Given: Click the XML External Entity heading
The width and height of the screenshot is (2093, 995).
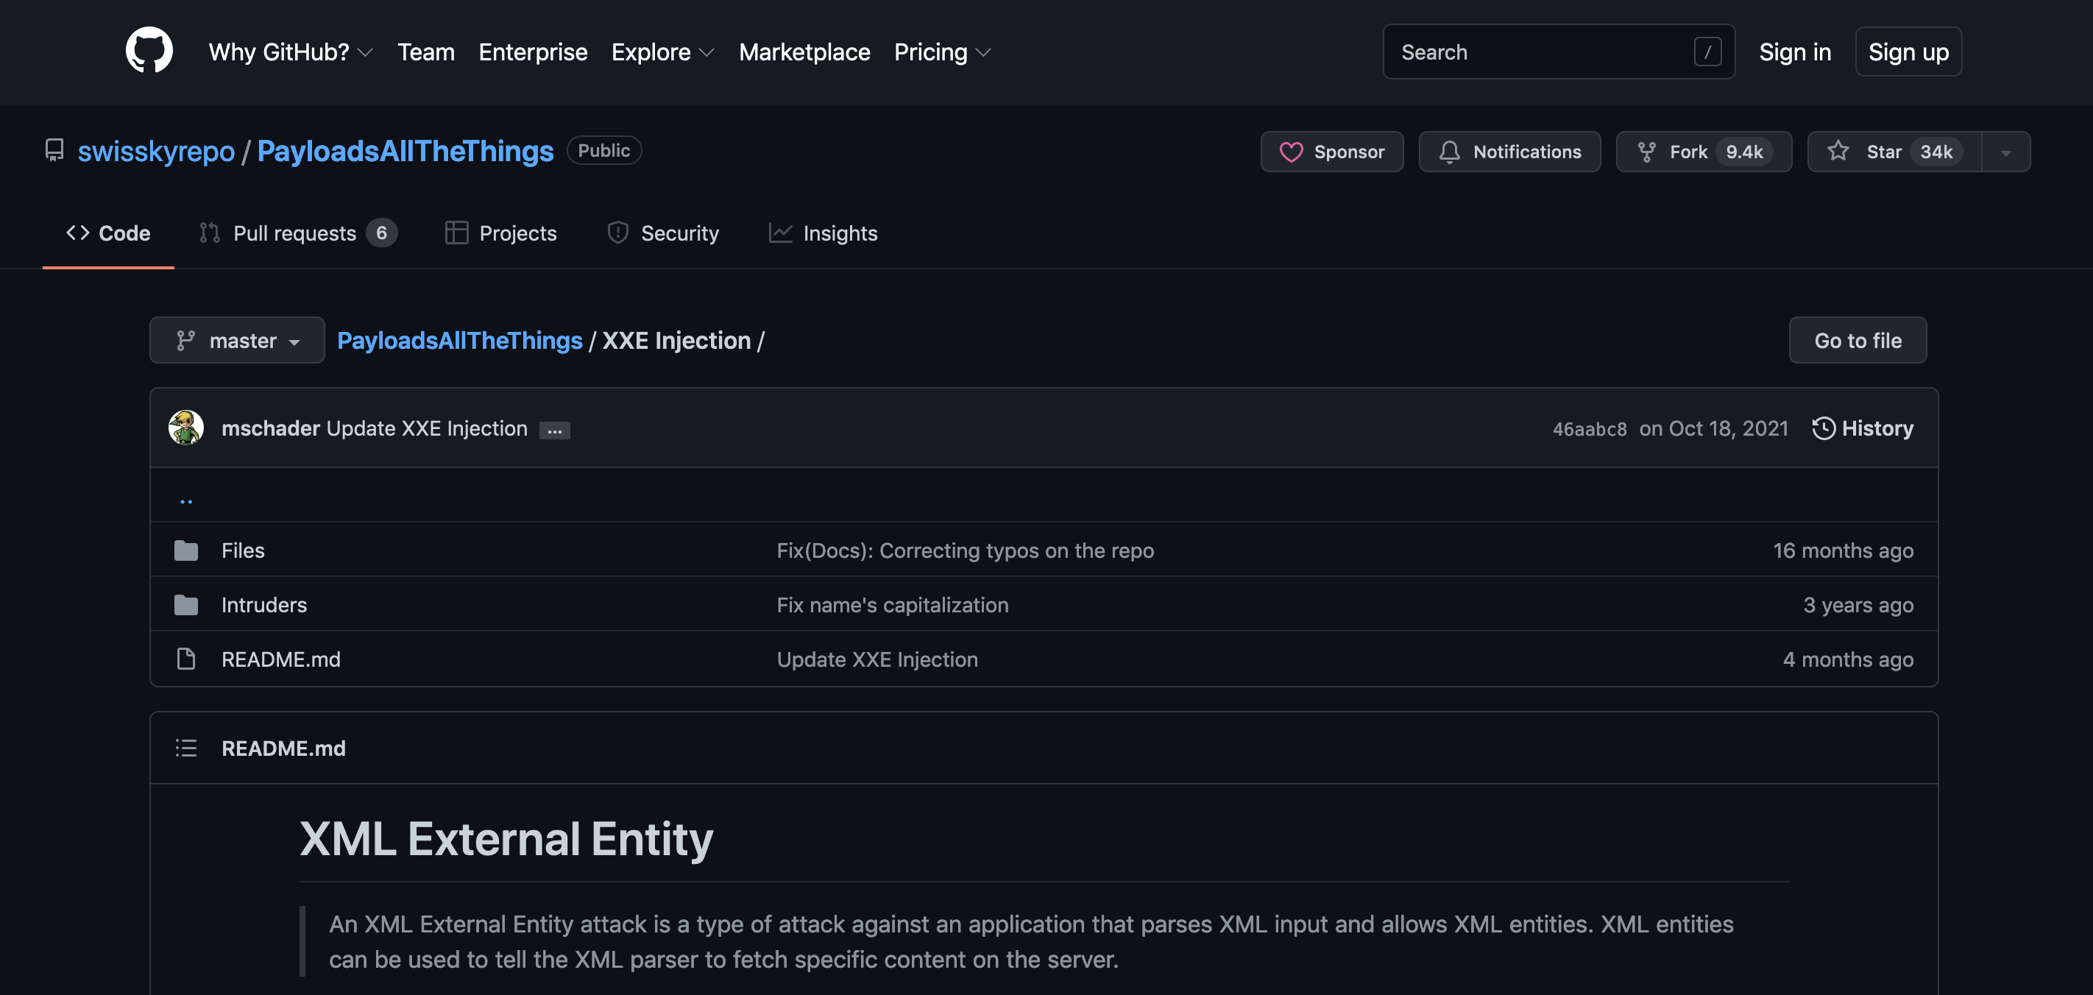Looking at the screenshot, I should click(x=506, y=838).
